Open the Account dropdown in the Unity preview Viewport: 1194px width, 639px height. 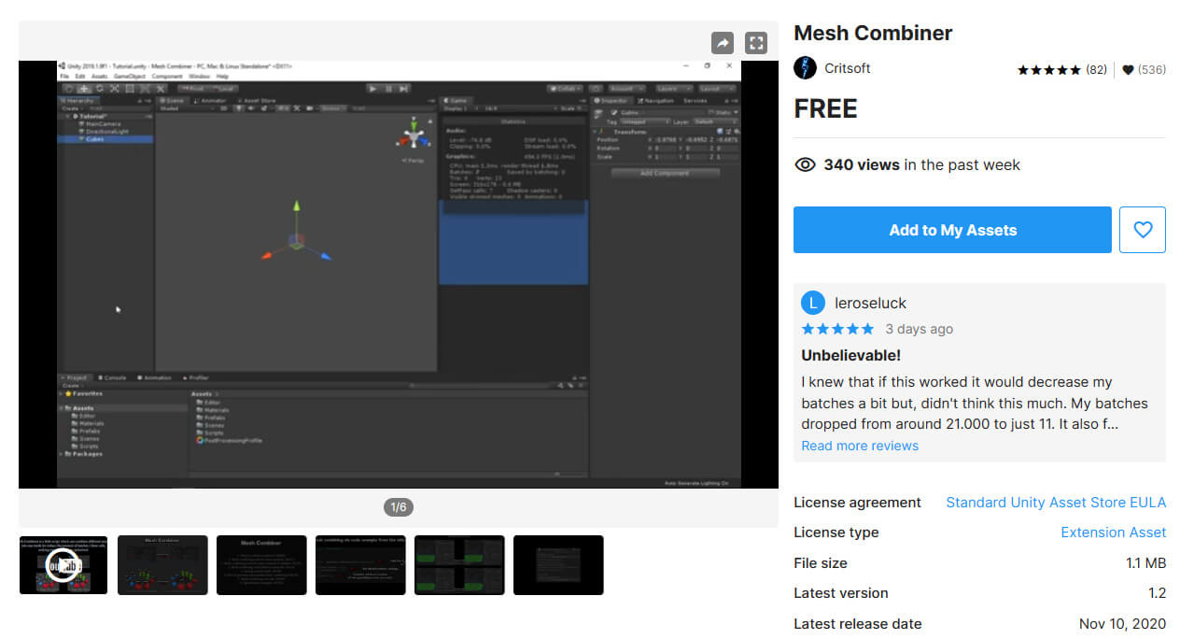tap(626, 89)
